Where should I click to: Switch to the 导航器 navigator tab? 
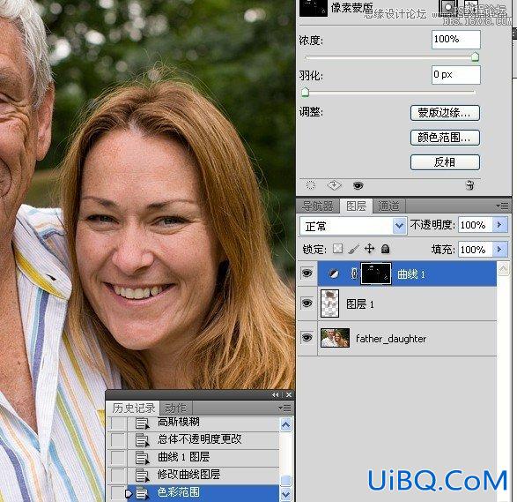click(x=318, y=206)
